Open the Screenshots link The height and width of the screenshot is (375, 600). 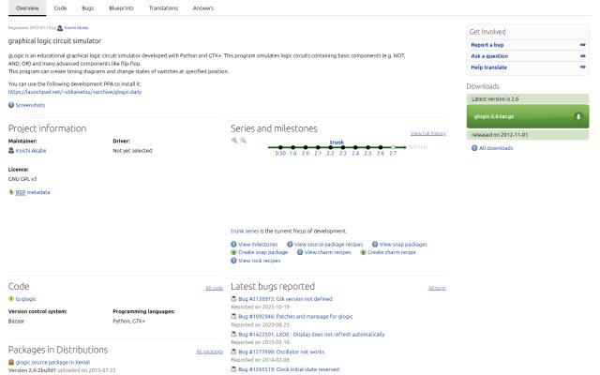[x=30, y=105]
